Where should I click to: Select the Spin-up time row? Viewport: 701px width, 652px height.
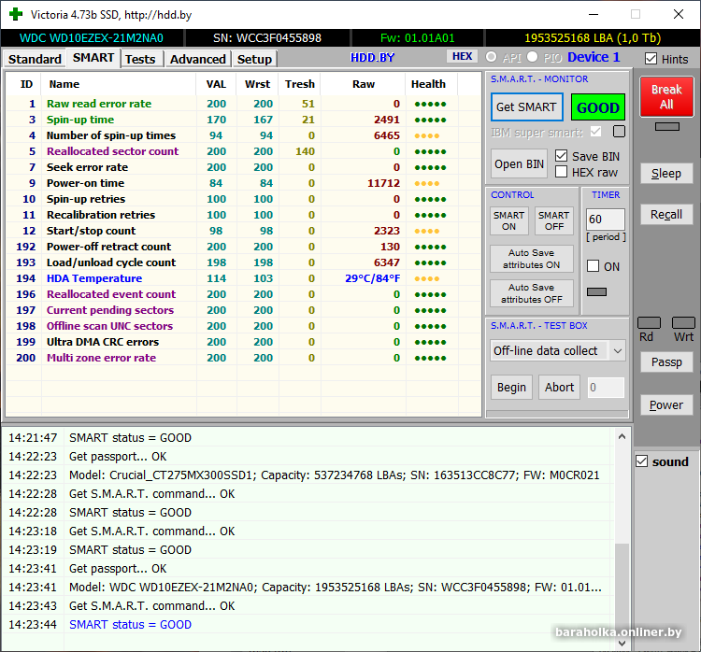[244, 120]
